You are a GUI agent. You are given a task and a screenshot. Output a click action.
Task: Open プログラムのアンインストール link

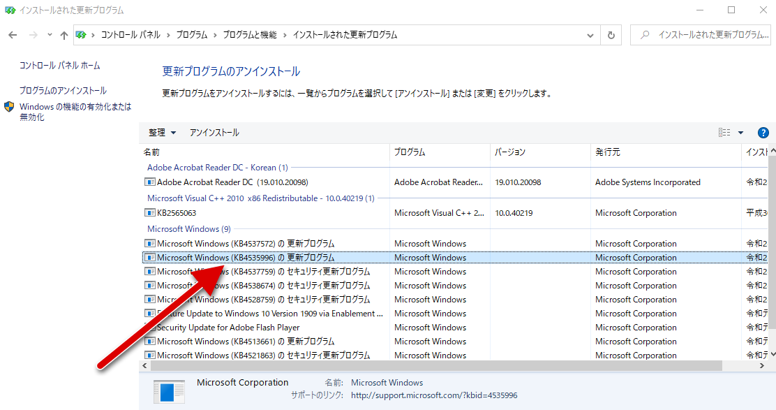point(63,91)
